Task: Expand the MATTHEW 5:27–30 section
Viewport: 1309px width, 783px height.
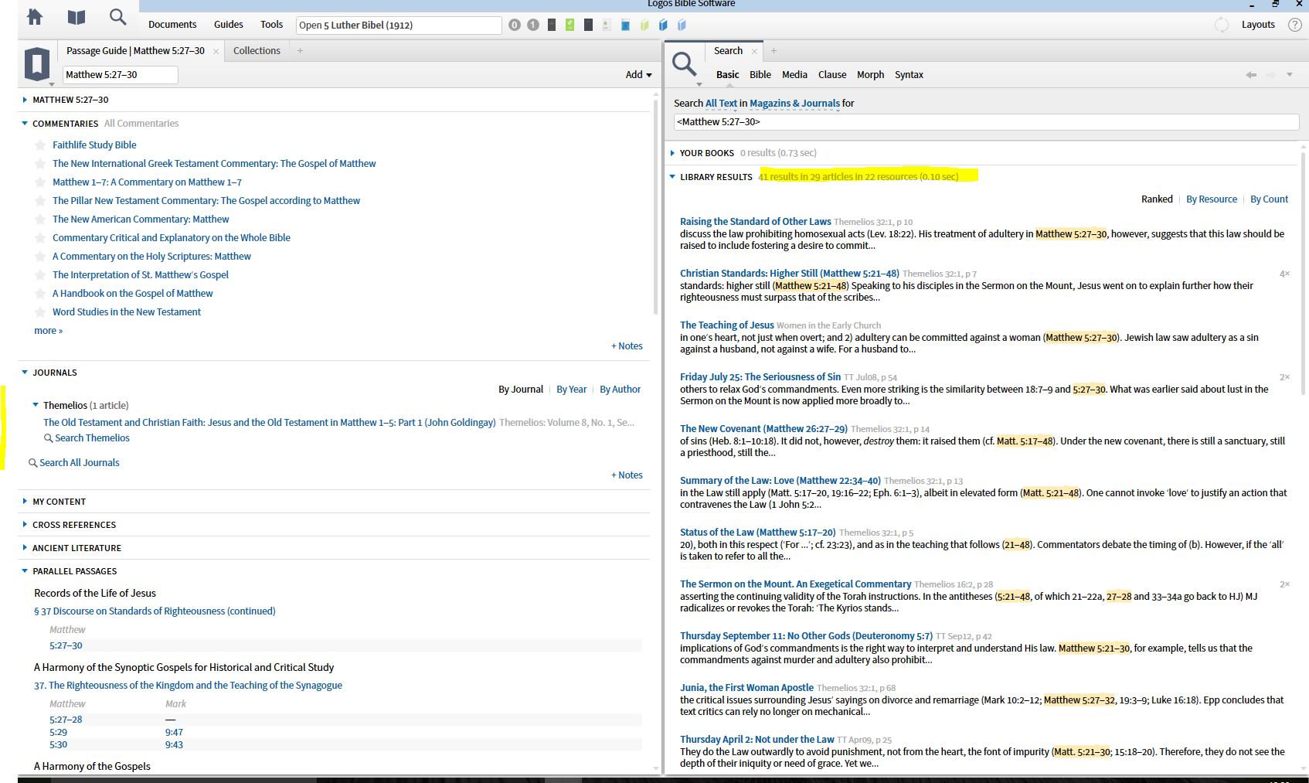Action: click(x=25, y=100)
